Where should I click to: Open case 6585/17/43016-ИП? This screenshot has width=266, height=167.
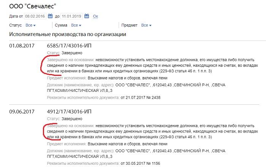coord(69,46)
